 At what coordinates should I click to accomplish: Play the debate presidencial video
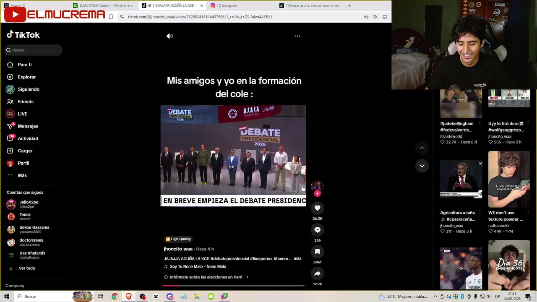[233, 155]
